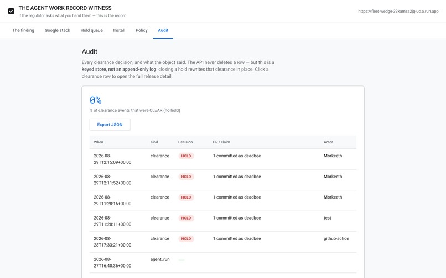This screenshot has width=446, height=278.
Task: Click the When column header
Action: [x=98, y=142]
